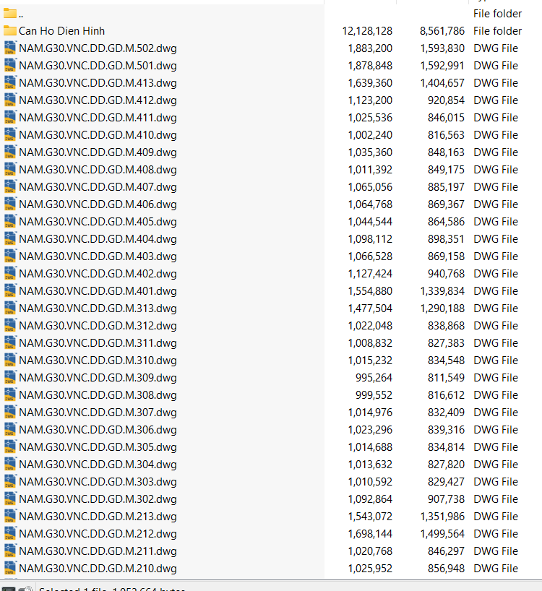This screenshot has height=591, width=542.
Task: Click packed size 898,351 of M.404 file
Action: click(446, 239)
